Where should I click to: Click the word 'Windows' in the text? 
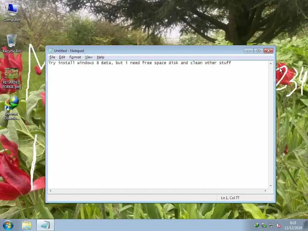tap(85, 63)
